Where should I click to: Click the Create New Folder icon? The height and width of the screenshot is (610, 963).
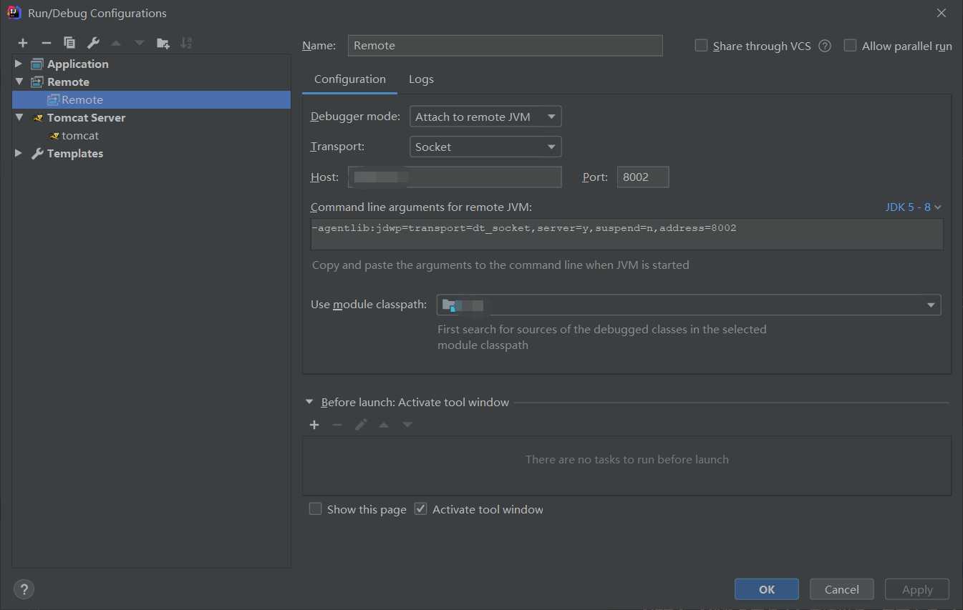click(163, 43)
